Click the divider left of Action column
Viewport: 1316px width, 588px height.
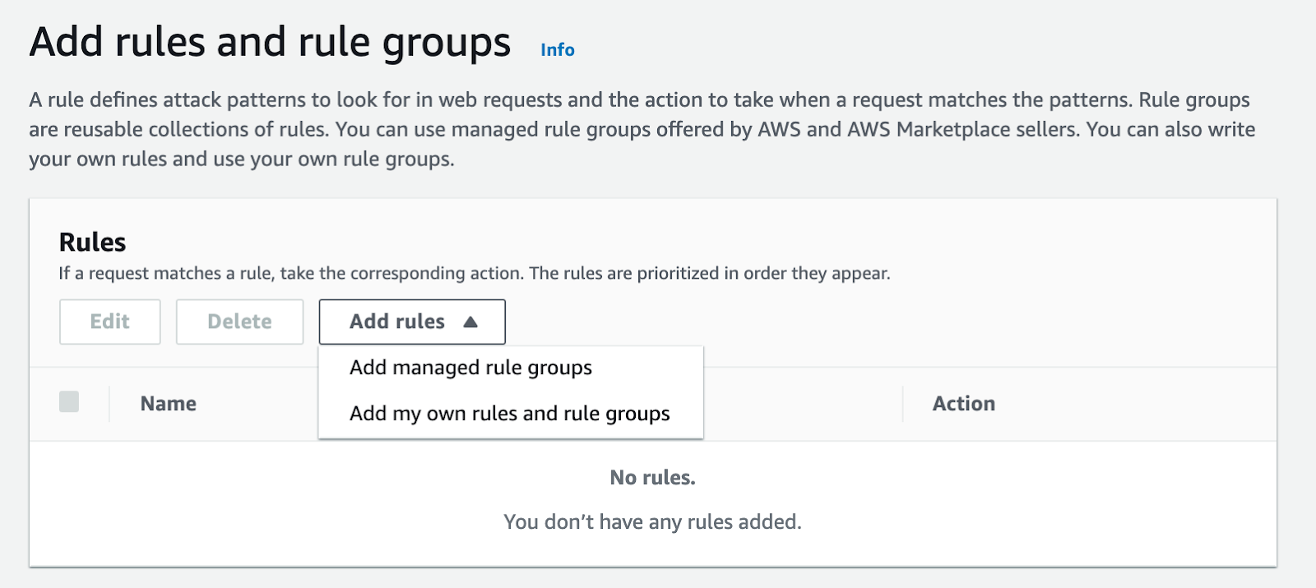[x=903, y=404]
